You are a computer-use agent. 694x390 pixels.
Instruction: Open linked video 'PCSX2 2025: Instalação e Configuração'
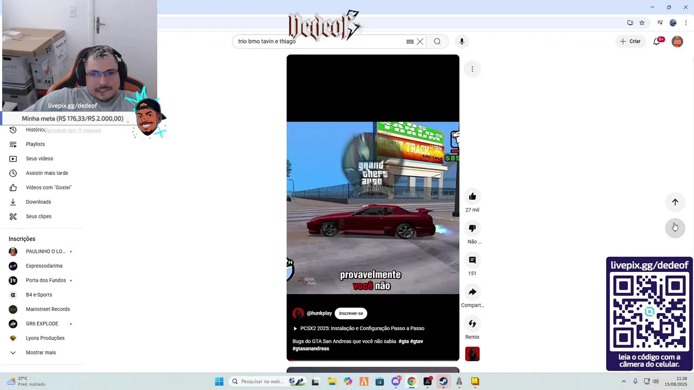tap(358, 328)
